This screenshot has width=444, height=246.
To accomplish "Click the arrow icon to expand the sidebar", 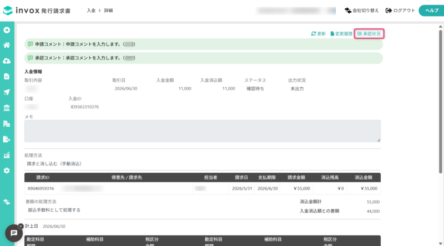I will [7, 30].
